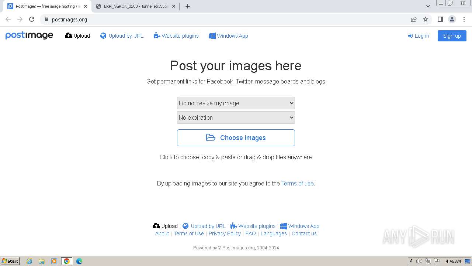Click the Sign up button
Viewport: 472px width, 266px height.
click(x=452, y=36)
